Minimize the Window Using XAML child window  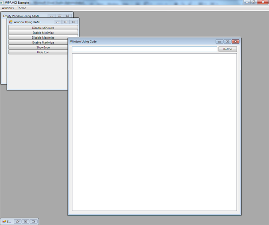click(58, 22)
